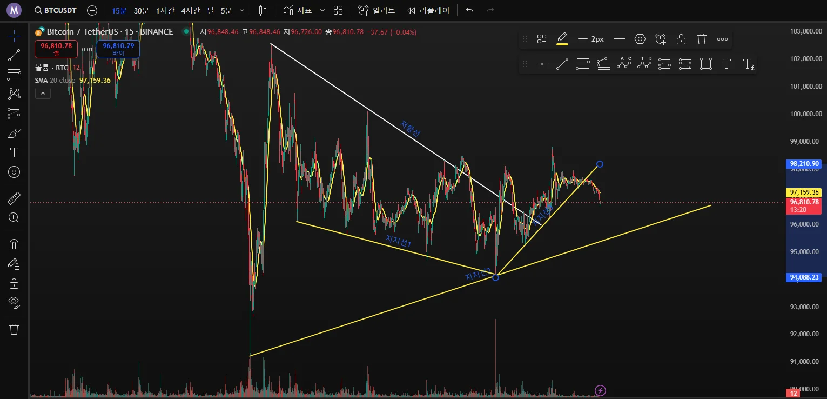This screenshot has width=827, height=399.
Task: Toggle magnet mode in left sidebar
Action: click(14, 244)
